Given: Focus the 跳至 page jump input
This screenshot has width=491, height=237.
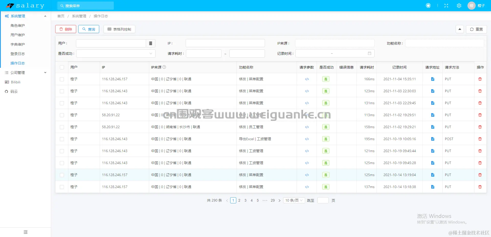Looking at the screenshot, I should 323,200.
